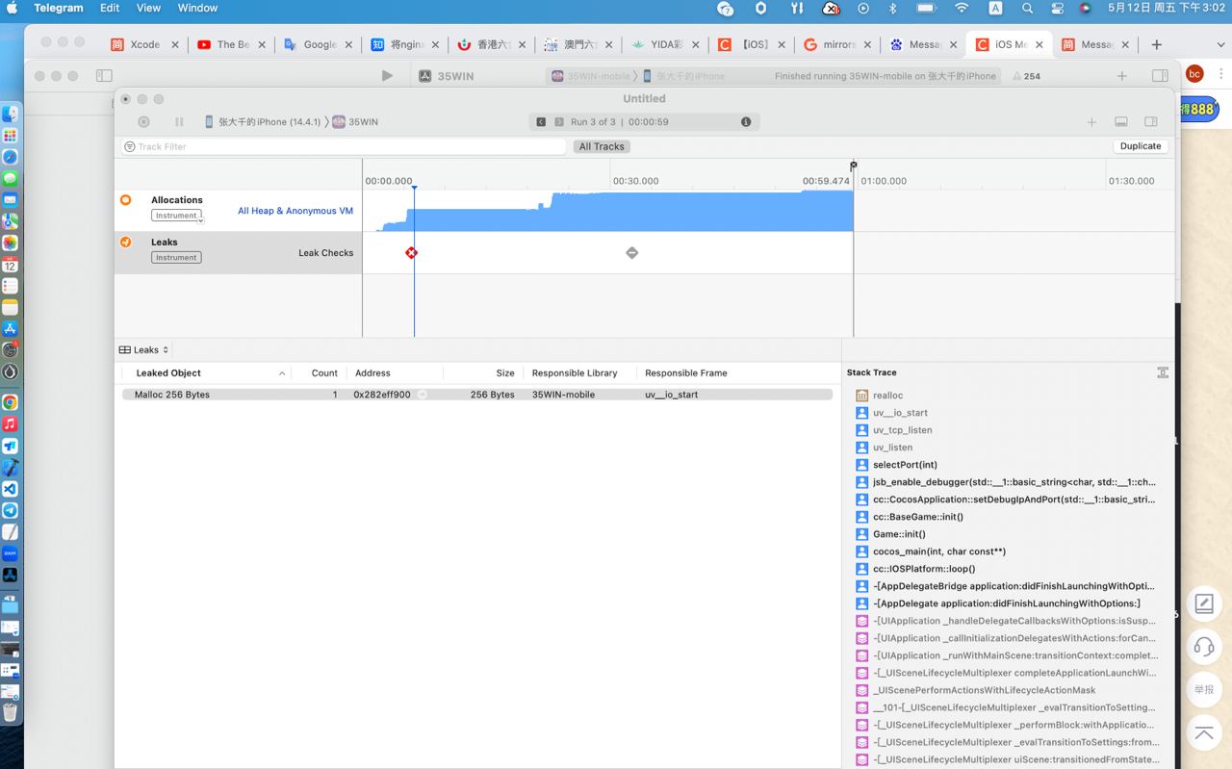
Task: Click the Xcode Run play button
Action: tap(387, 76)
